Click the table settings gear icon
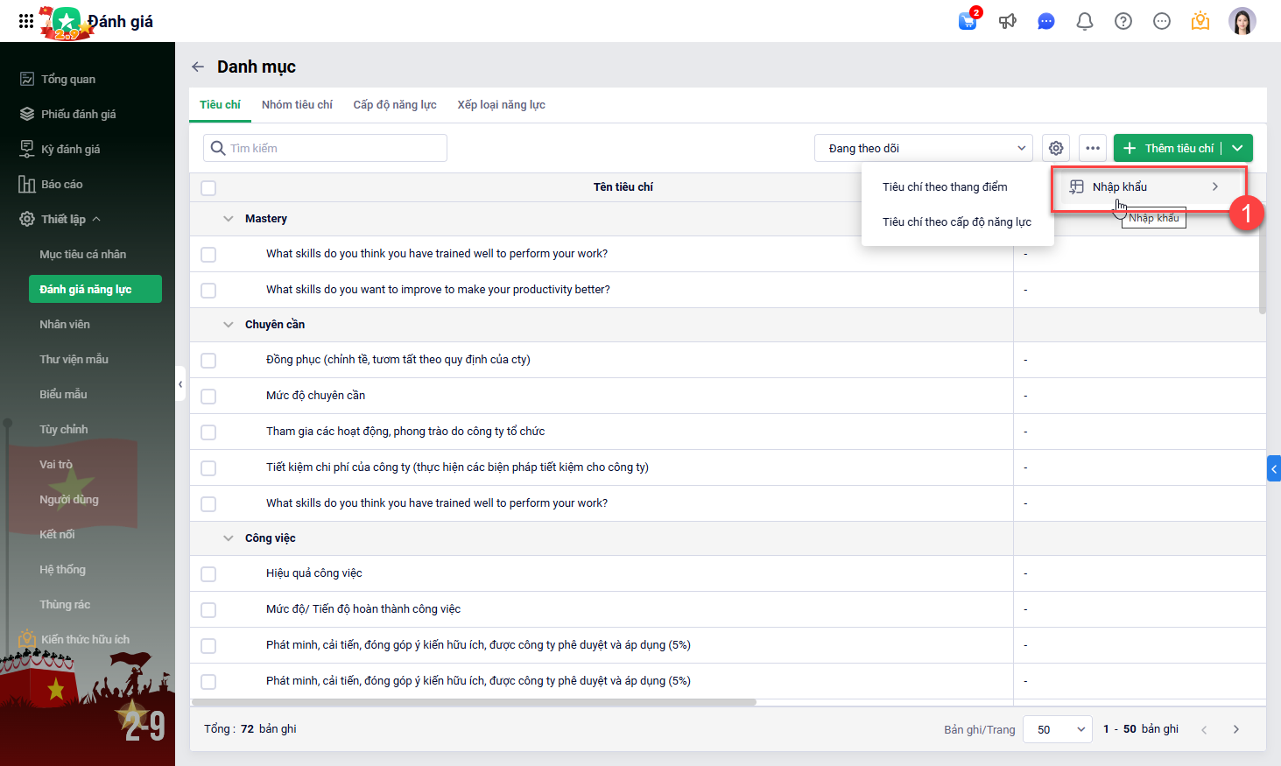 click(1056, 148)
